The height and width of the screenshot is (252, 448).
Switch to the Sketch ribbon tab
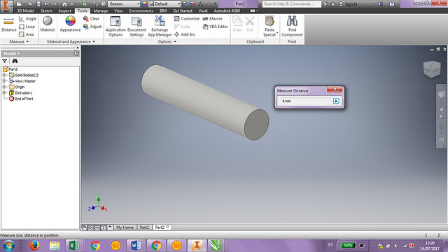(46, 11)
